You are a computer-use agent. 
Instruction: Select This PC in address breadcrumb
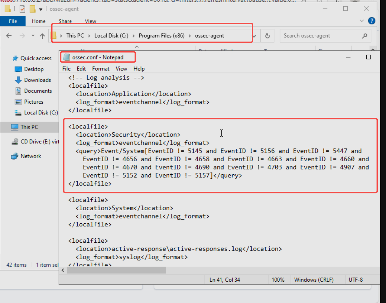tap(75, 36)
